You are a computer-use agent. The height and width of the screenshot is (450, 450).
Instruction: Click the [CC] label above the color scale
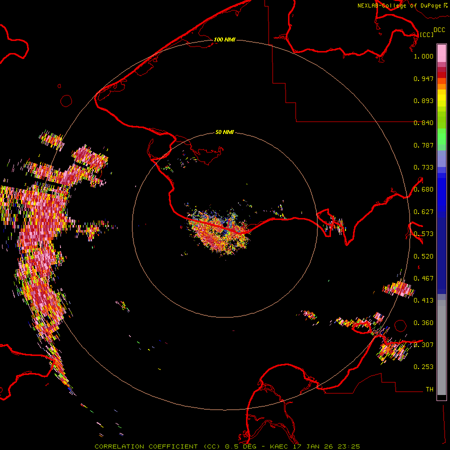point(426,34)
